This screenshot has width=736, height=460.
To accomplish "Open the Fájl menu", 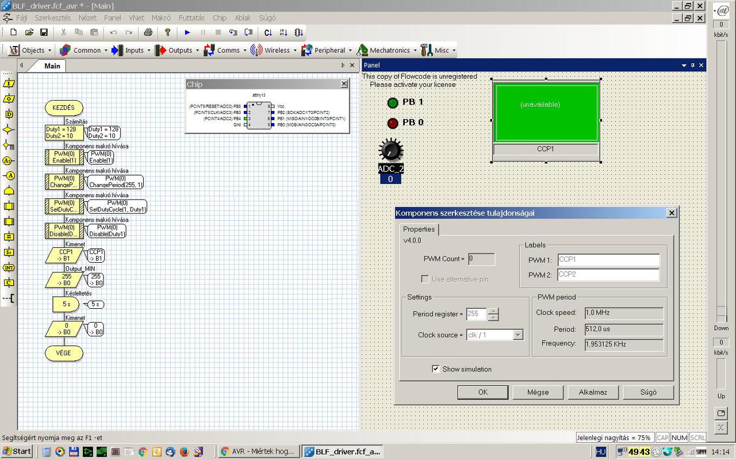I will [21, 18].
